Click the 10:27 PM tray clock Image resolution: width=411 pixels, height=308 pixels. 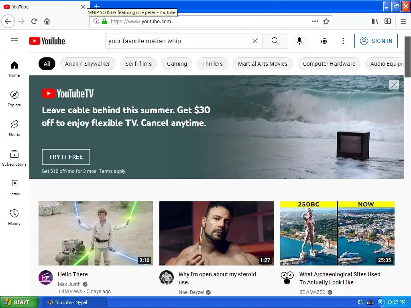[x=396, y=302]
